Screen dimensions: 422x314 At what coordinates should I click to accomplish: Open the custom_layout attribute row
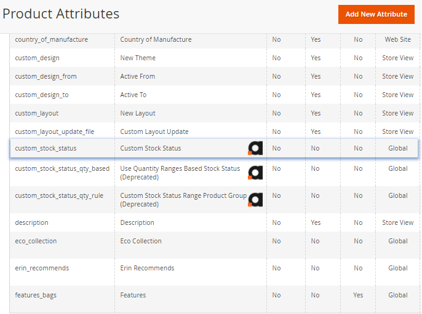click(x=37, y=113)
